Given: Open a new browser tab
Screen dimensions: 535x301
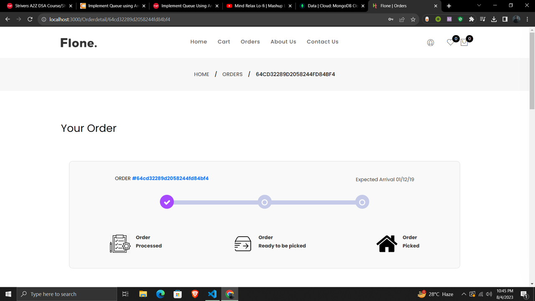Looking at the screenshot, I should [x=449, y=6].
